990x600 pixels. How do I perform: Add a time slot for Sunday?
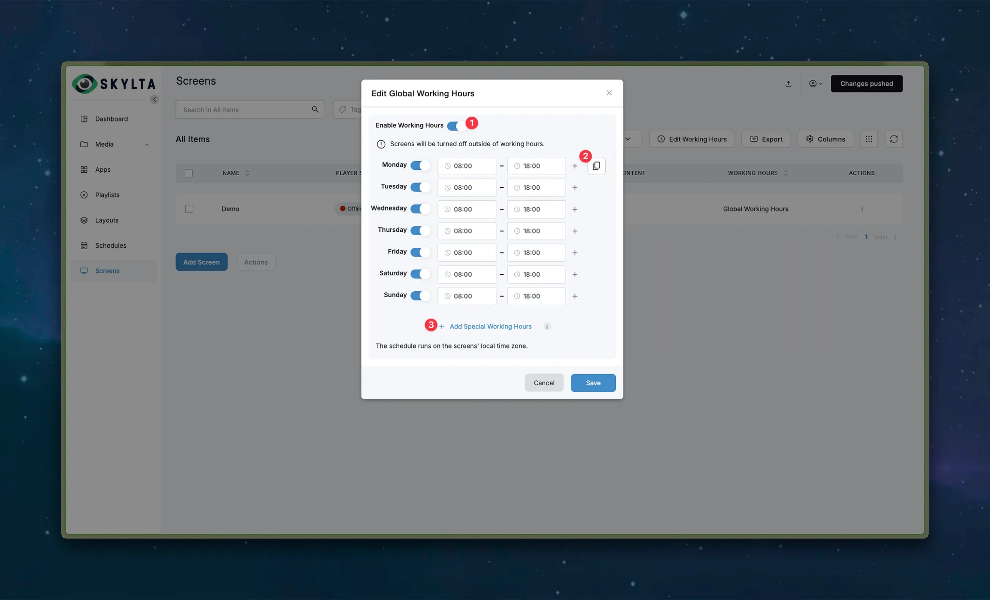[575, 296]
